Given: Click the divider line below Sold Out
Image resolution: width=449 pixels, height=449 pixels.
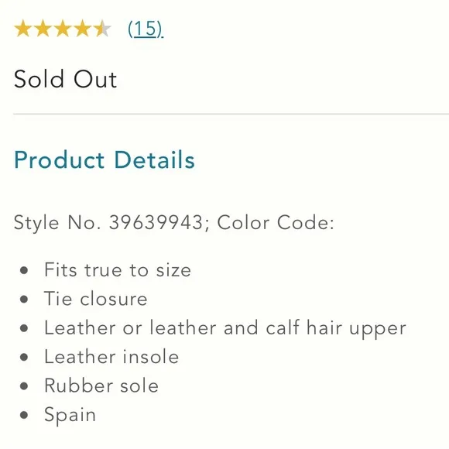Looking at the screenshot, I should [231, 114].
